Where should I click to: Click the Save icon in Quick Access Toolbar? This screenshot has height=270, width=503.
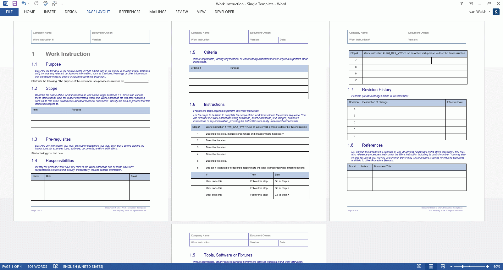15,3
